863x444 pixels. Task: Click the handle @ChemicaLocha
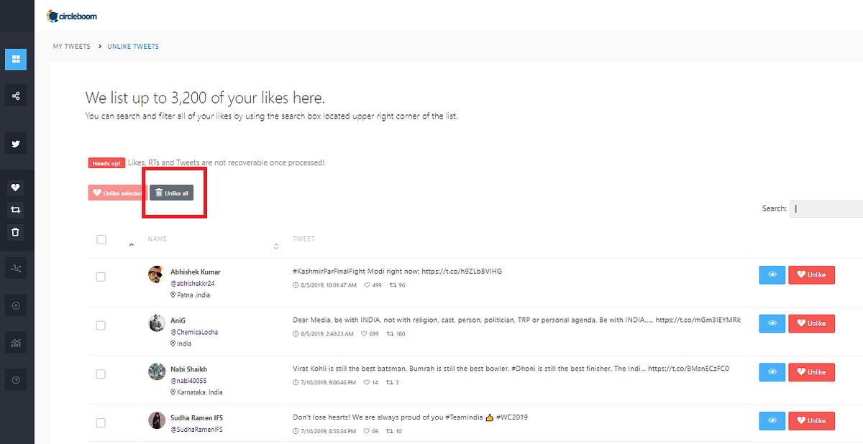pyautogui.click(x=194, y=332)
